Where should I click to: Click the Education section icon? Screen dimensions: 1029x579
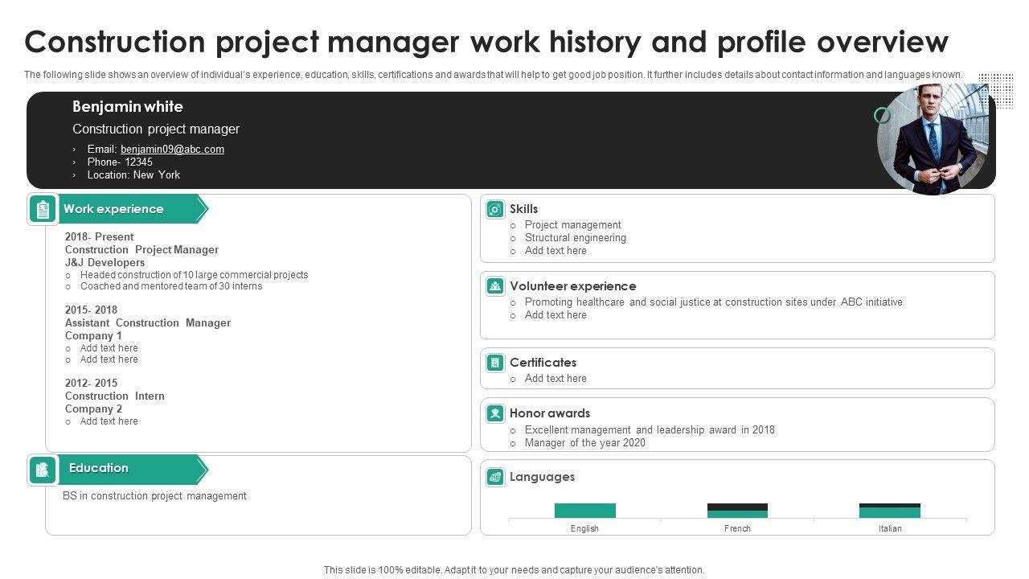43,470
